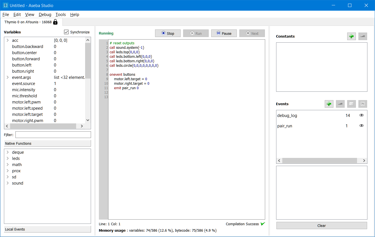Remove the selected event using the eraser icon
This screenshot has height=237, width=375.
(x=340, y=104)
